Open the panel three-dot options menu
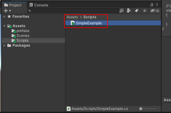This screenshot has height=113, width=171. [157, 5]
